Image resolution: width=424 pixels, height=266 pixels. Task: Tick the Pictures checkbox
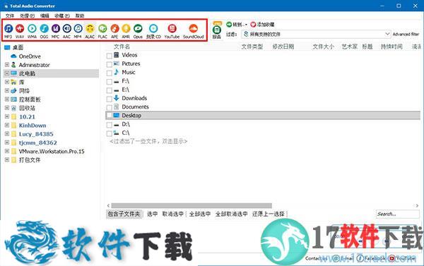click(x=110, y=64)
